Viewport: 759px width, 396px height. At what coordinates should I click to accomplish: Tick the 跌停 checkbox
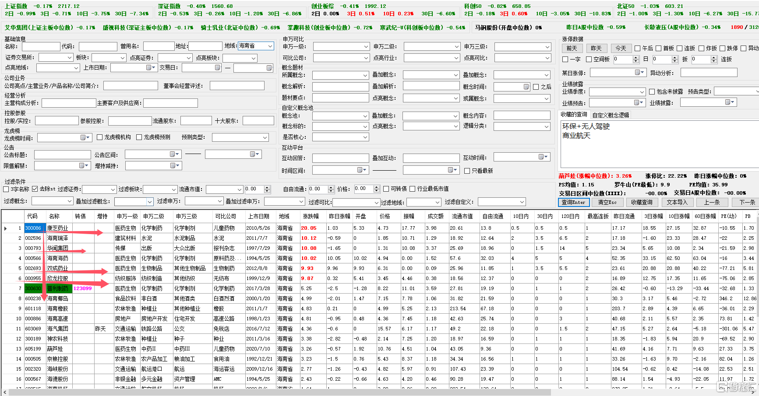[x=722, y=48]
